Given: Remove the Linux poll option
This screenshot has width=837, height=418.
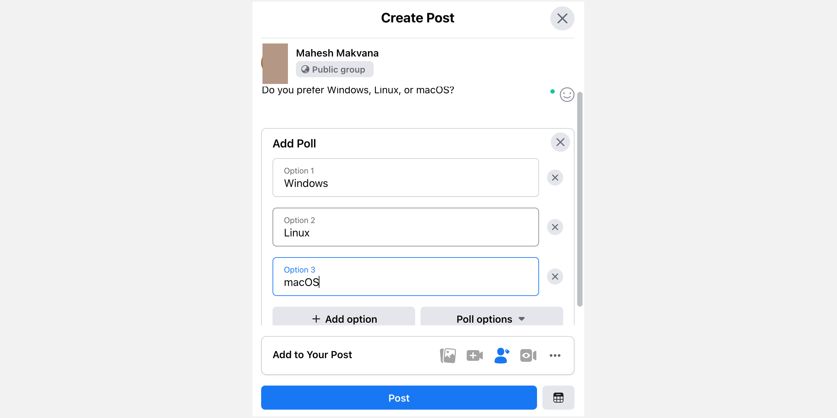Looking at the screenshot, I should pyautogui.click(x=555, y=227).
